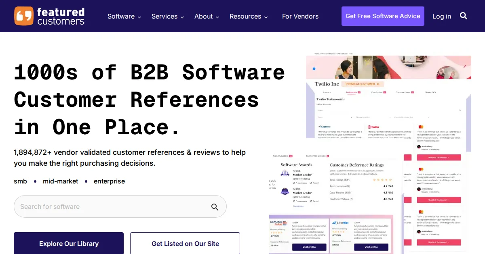Open the Resources dropdown in the navigation
The image size is (485, 254).
coord(249,17)
